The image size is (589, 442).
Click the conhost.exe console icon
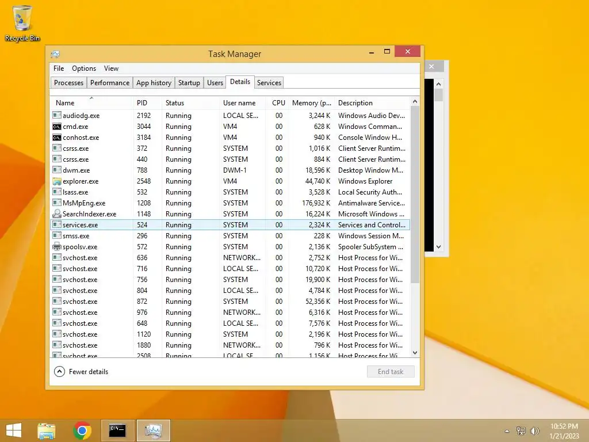(57, 137)
